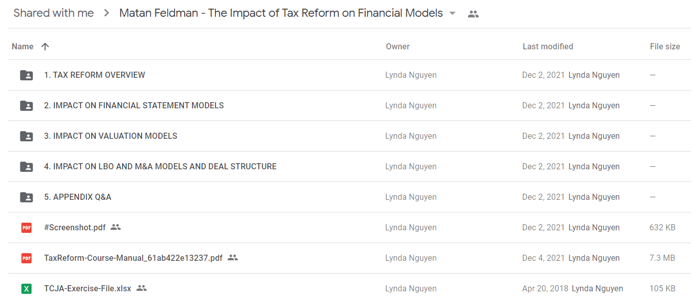Click the Name column header
Viewport: 691px width, 303px height.
click(22, 46)
